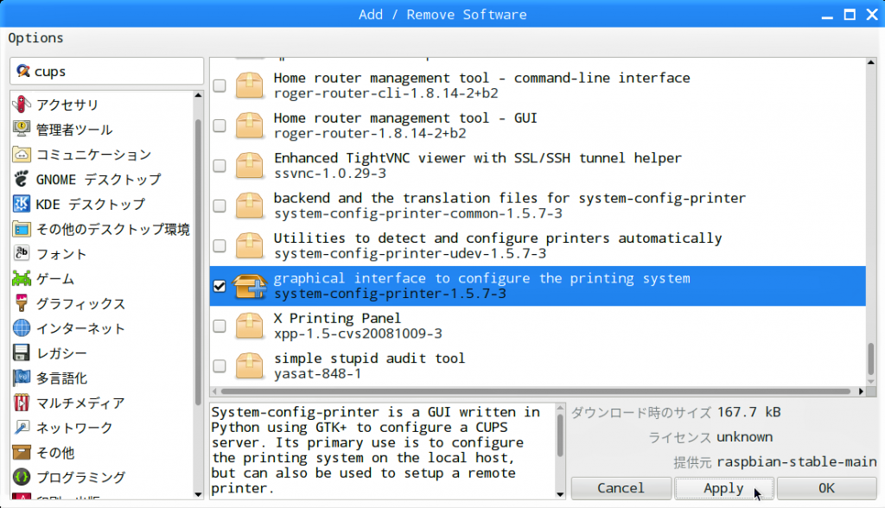Select the 'simple stupid audit tool' row
885x508 pixels.
click(x=538, y=366)
